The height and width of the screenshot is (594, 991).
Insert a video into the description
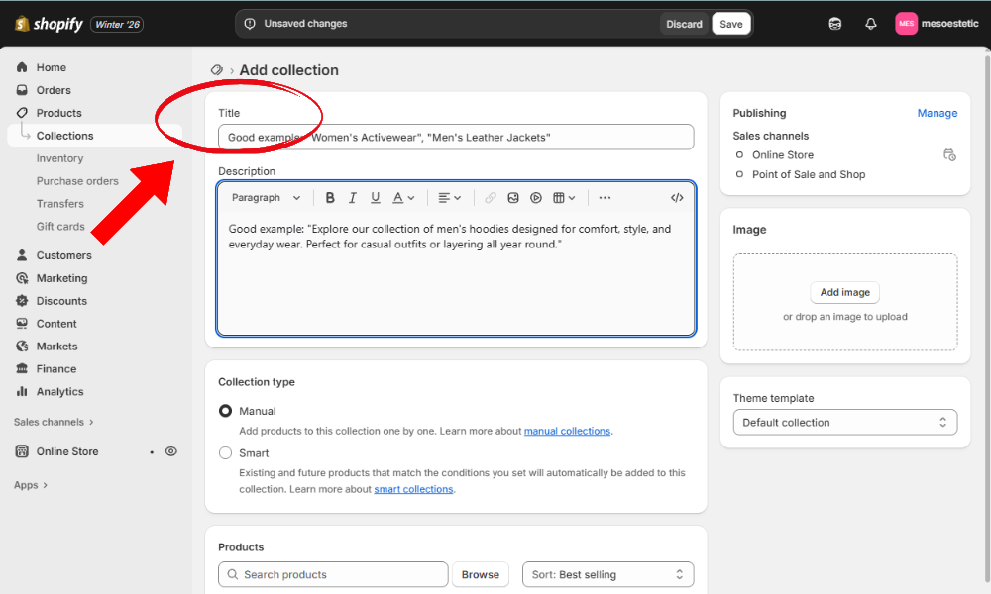536,198
